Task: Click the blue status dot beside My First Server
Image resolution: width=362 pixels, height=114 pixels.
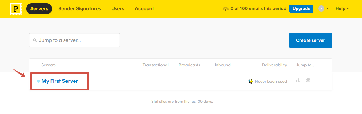Action: click(x=39, y=81)
